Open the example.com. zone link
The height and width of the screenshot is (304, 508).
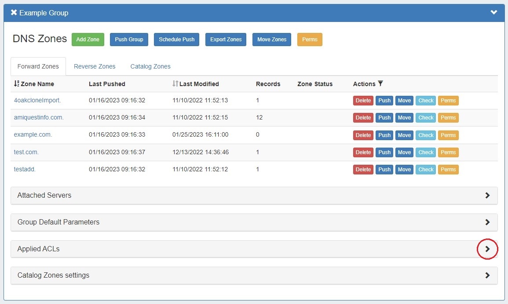(33, 135)
